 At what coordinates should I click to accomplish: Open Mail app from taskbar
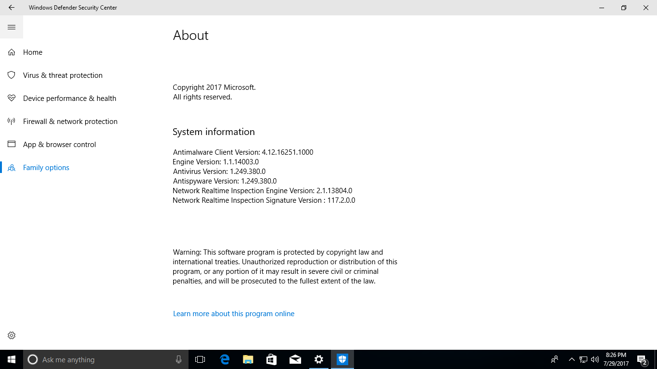coord(295,359)
